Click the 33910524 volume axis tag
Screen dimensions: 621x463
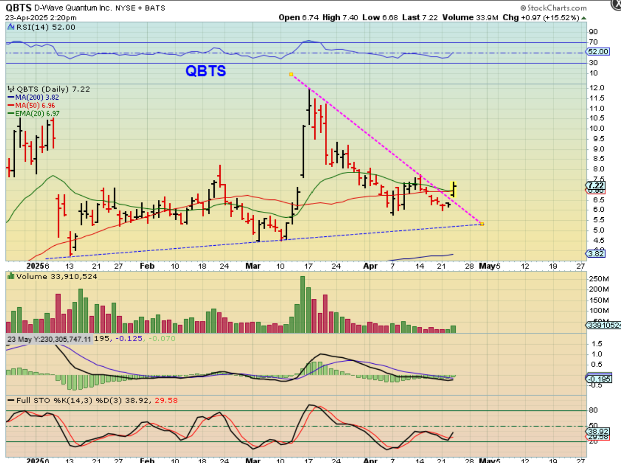tap(603, 325)
